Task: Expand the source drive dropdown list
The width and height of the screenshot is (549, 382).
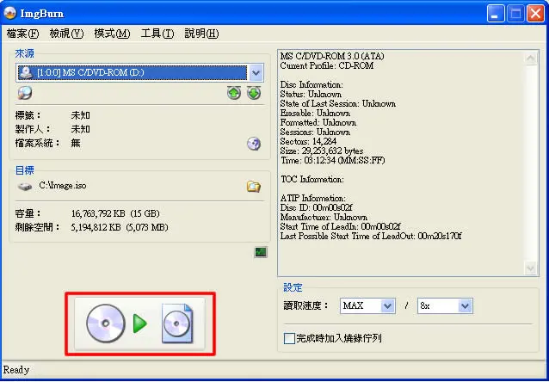Action: click(x=256, y=73)
